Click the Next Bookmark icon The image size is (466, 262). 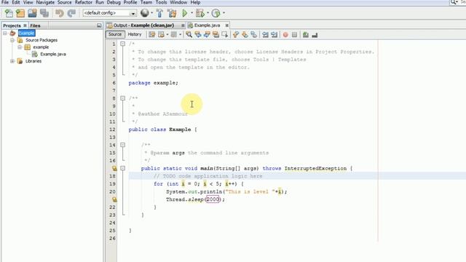click(x=245, y=35)
